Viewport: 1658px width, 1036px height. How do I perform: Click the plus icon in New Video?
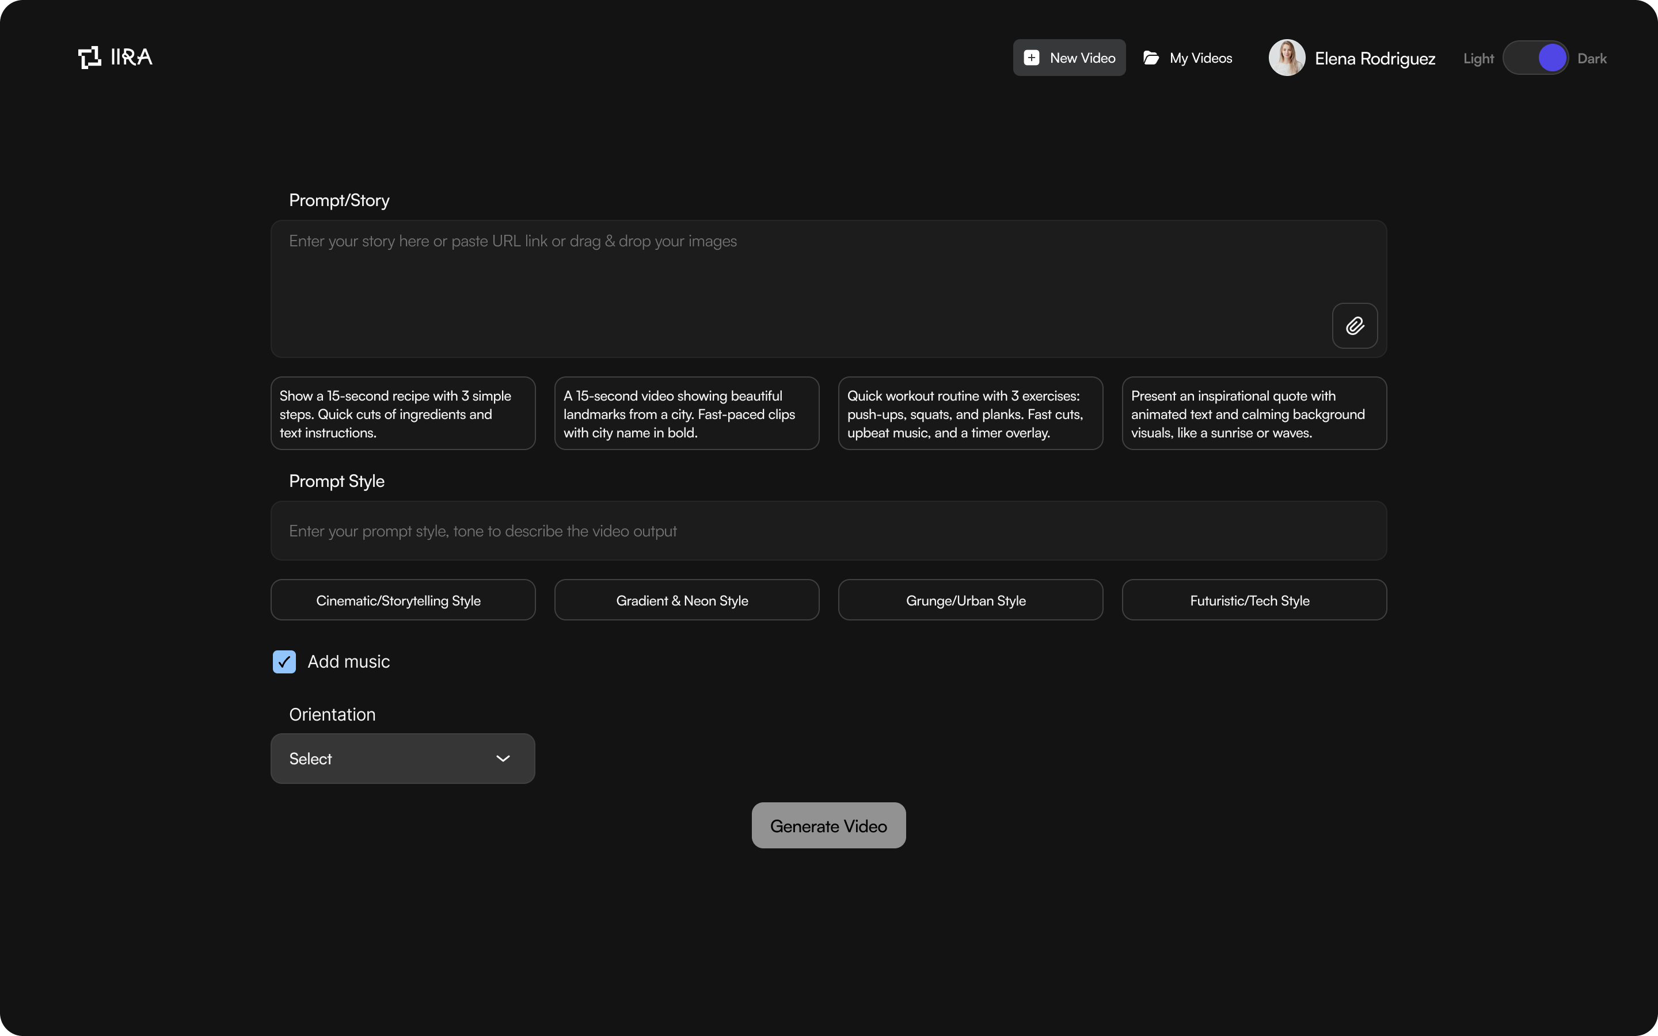[x=1031, y=58]
